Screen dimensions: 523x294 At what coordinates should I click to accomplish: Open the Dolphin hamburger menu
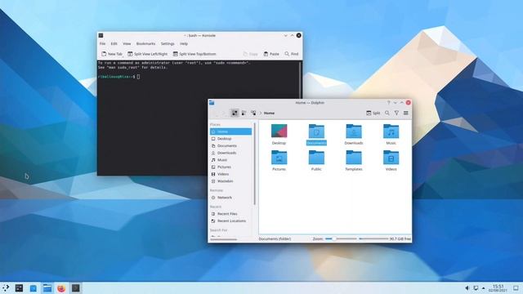click(x=405, y=113)
